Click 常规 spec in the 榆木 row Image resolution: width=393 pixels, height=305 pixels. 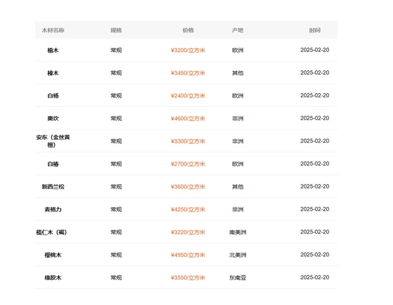pyautogui.click(x=116, y=50)
